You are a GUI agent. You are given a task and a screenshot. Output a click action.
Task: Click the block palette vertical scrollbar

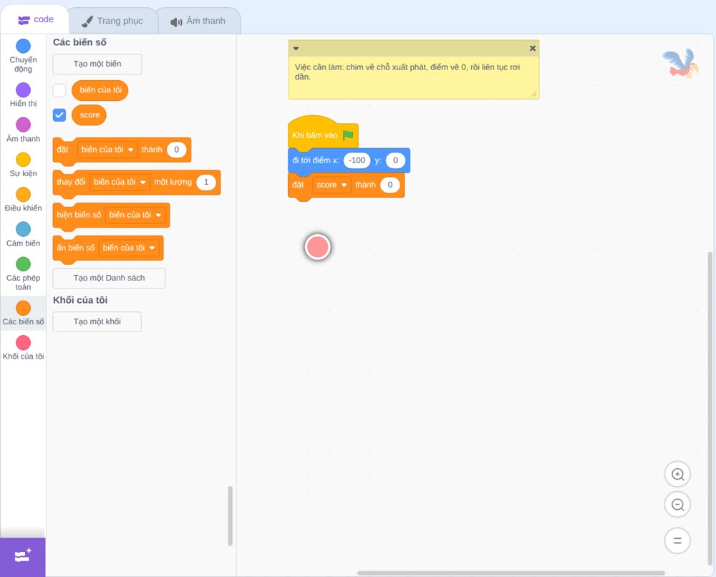[x=230, y=516]
